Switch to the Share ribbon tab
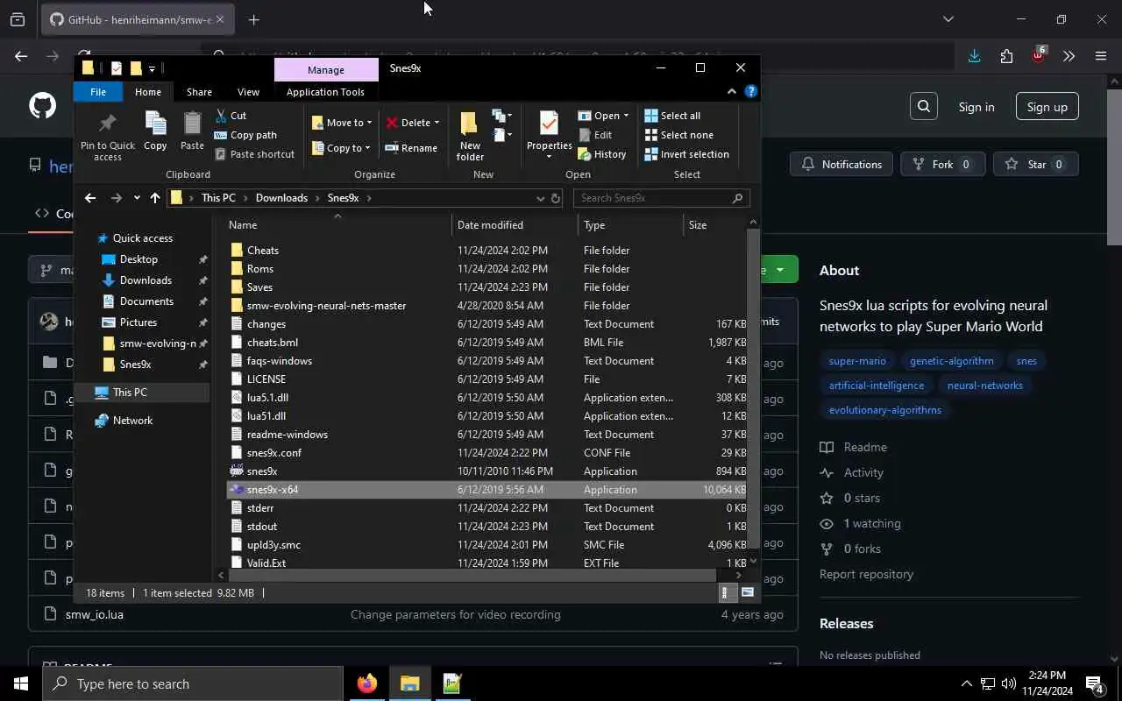This screenshot has width=1122, height=701. pos(199,92)
